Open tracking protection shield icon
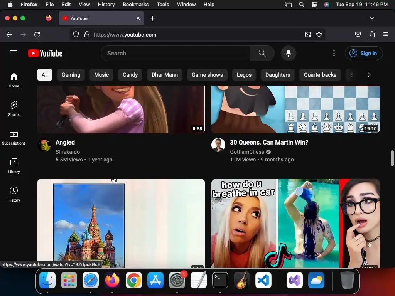The width and height of the screenshot is (395, 296). (76, 34)
